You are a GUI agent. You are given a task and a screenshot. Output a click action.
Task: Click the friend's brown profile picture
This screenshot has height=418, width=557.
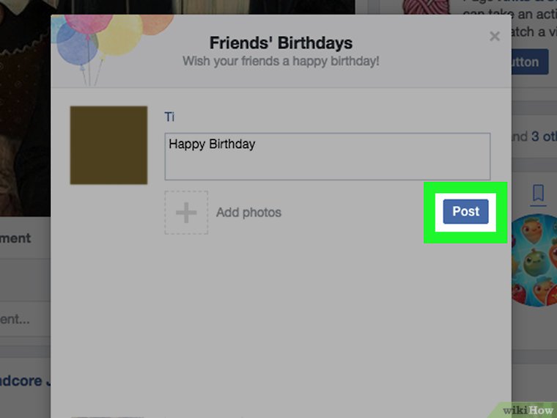pyautogui.click(x=108, y=145)
